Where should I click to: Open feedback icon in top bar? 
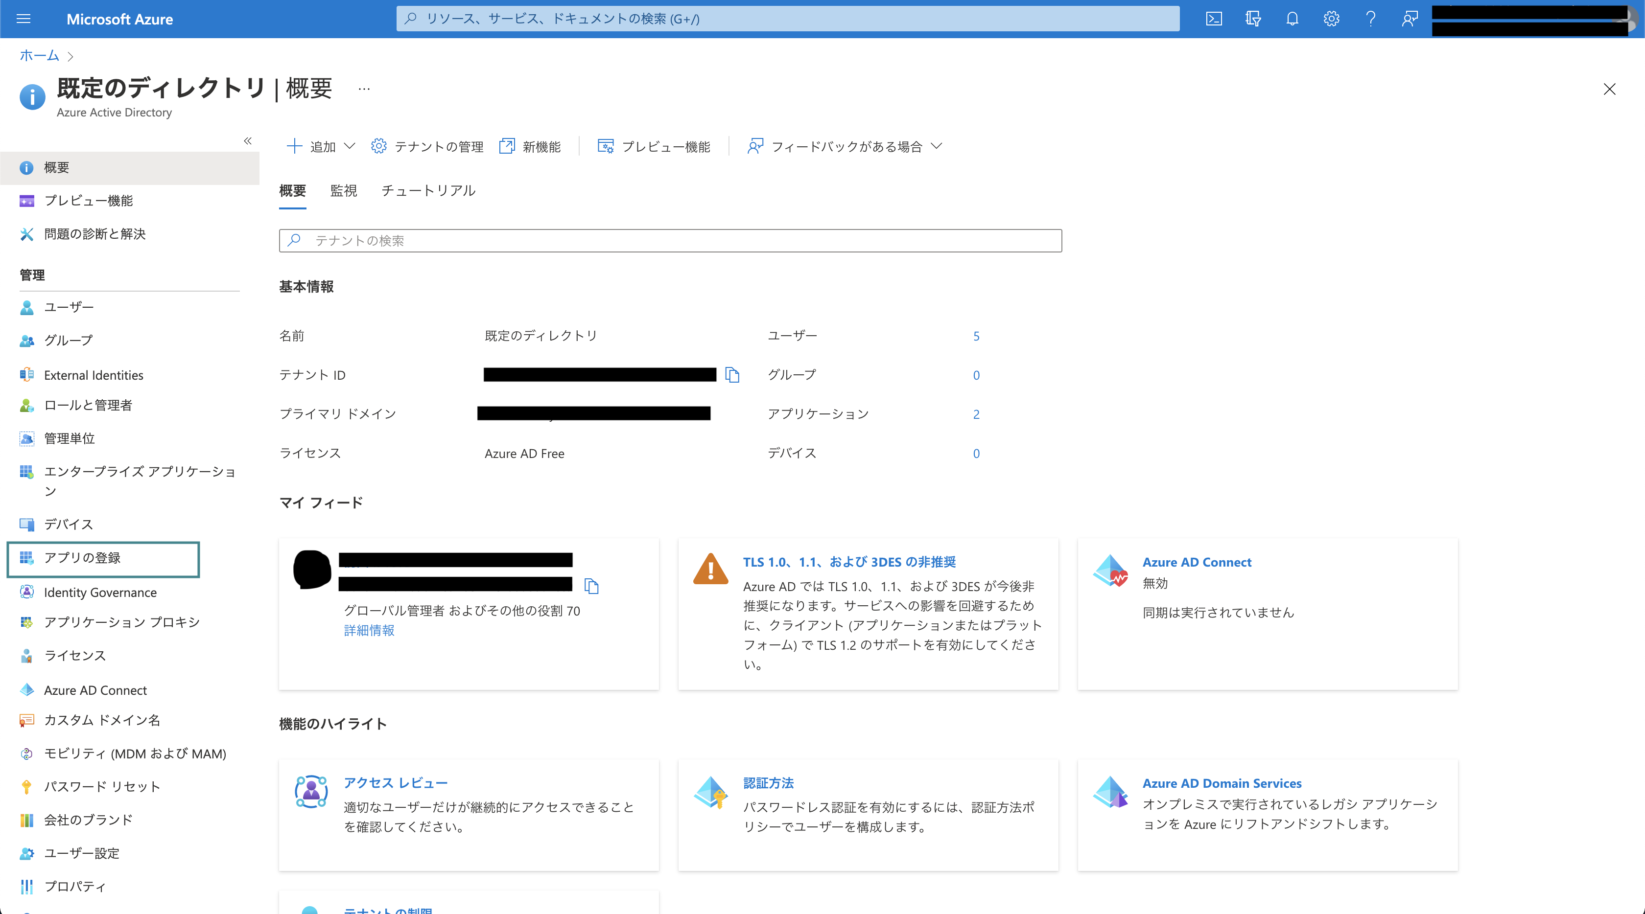[x=1410, y=19]
